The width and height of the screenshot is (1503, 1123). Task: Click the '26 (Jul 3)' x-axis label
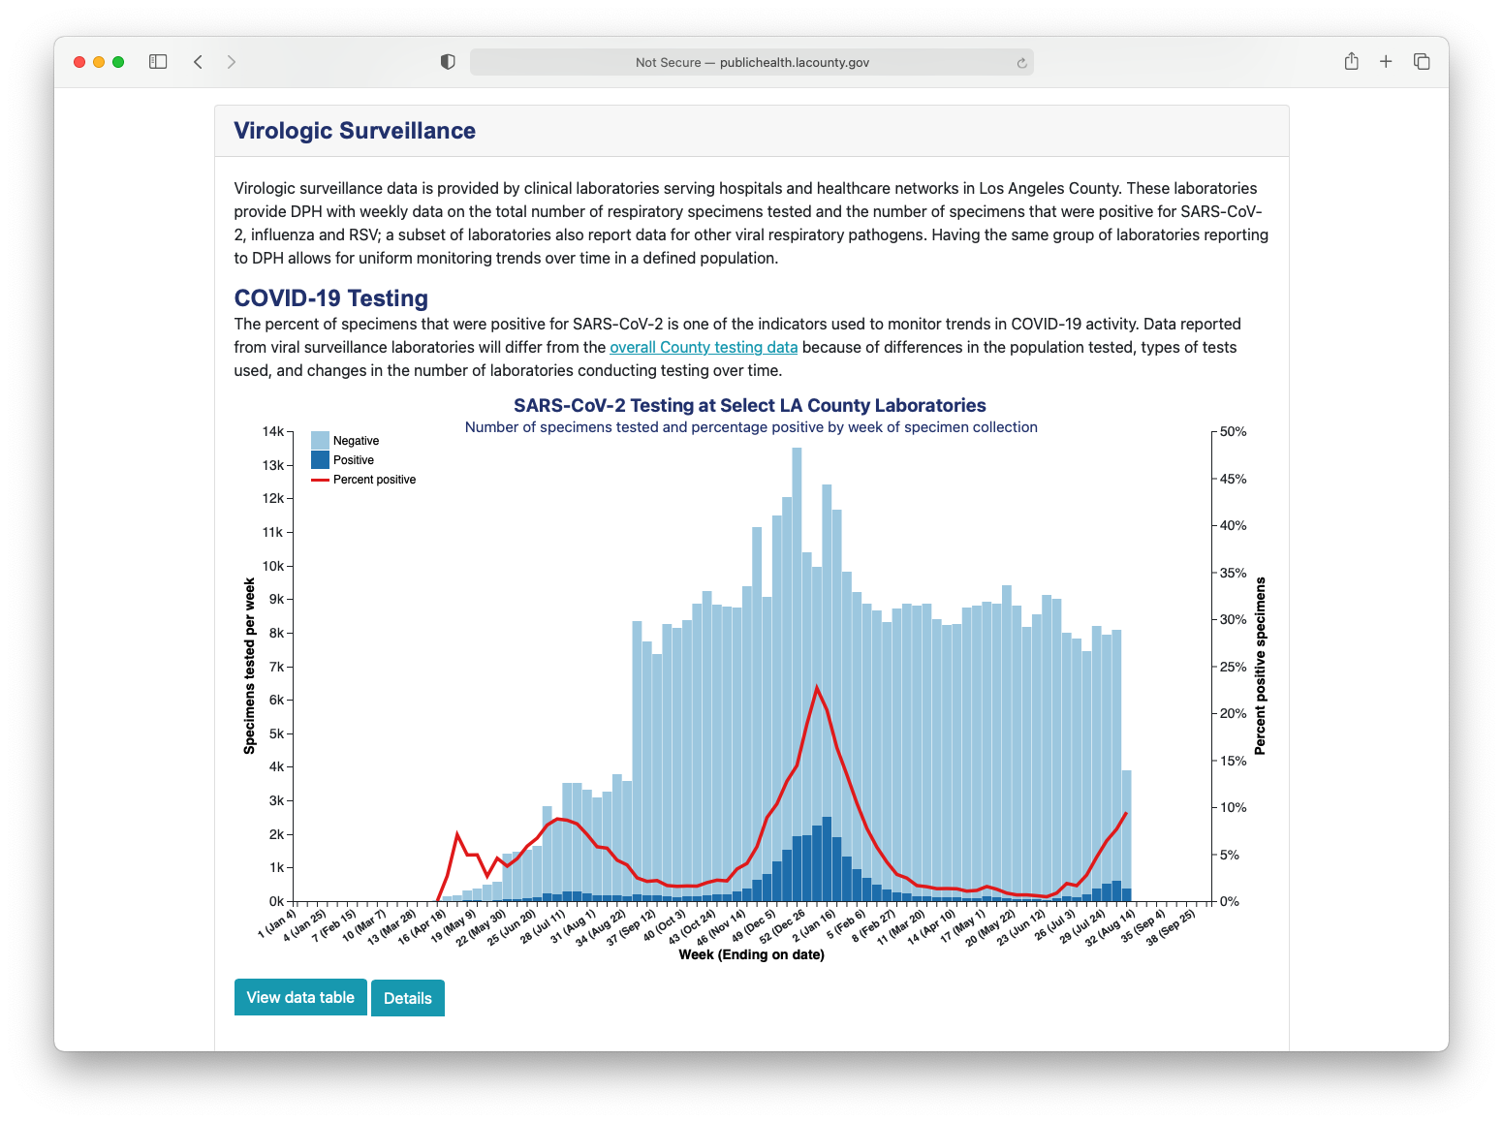pos(1054,924)
